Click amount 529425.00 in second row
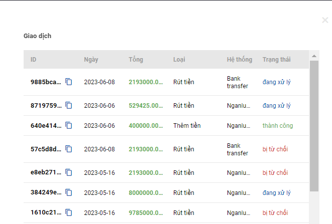Viewport: 332px width, 224px height. click(146, 105)
